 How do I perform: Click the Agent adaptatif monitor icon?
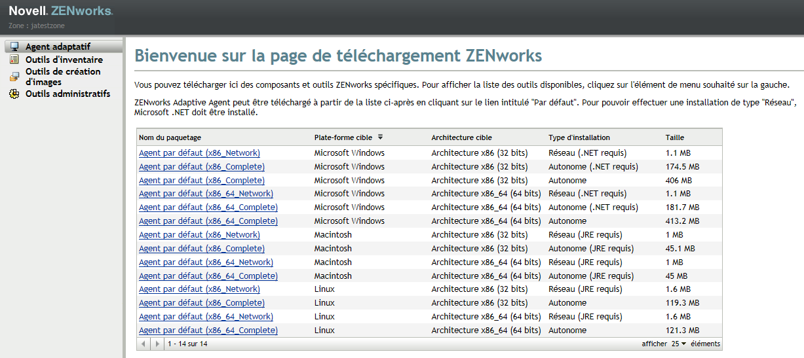click(14, 46)
